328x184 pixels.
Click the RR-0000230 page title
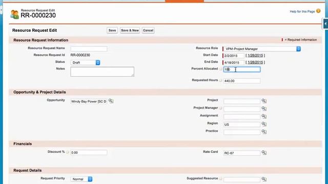point(38,15)
